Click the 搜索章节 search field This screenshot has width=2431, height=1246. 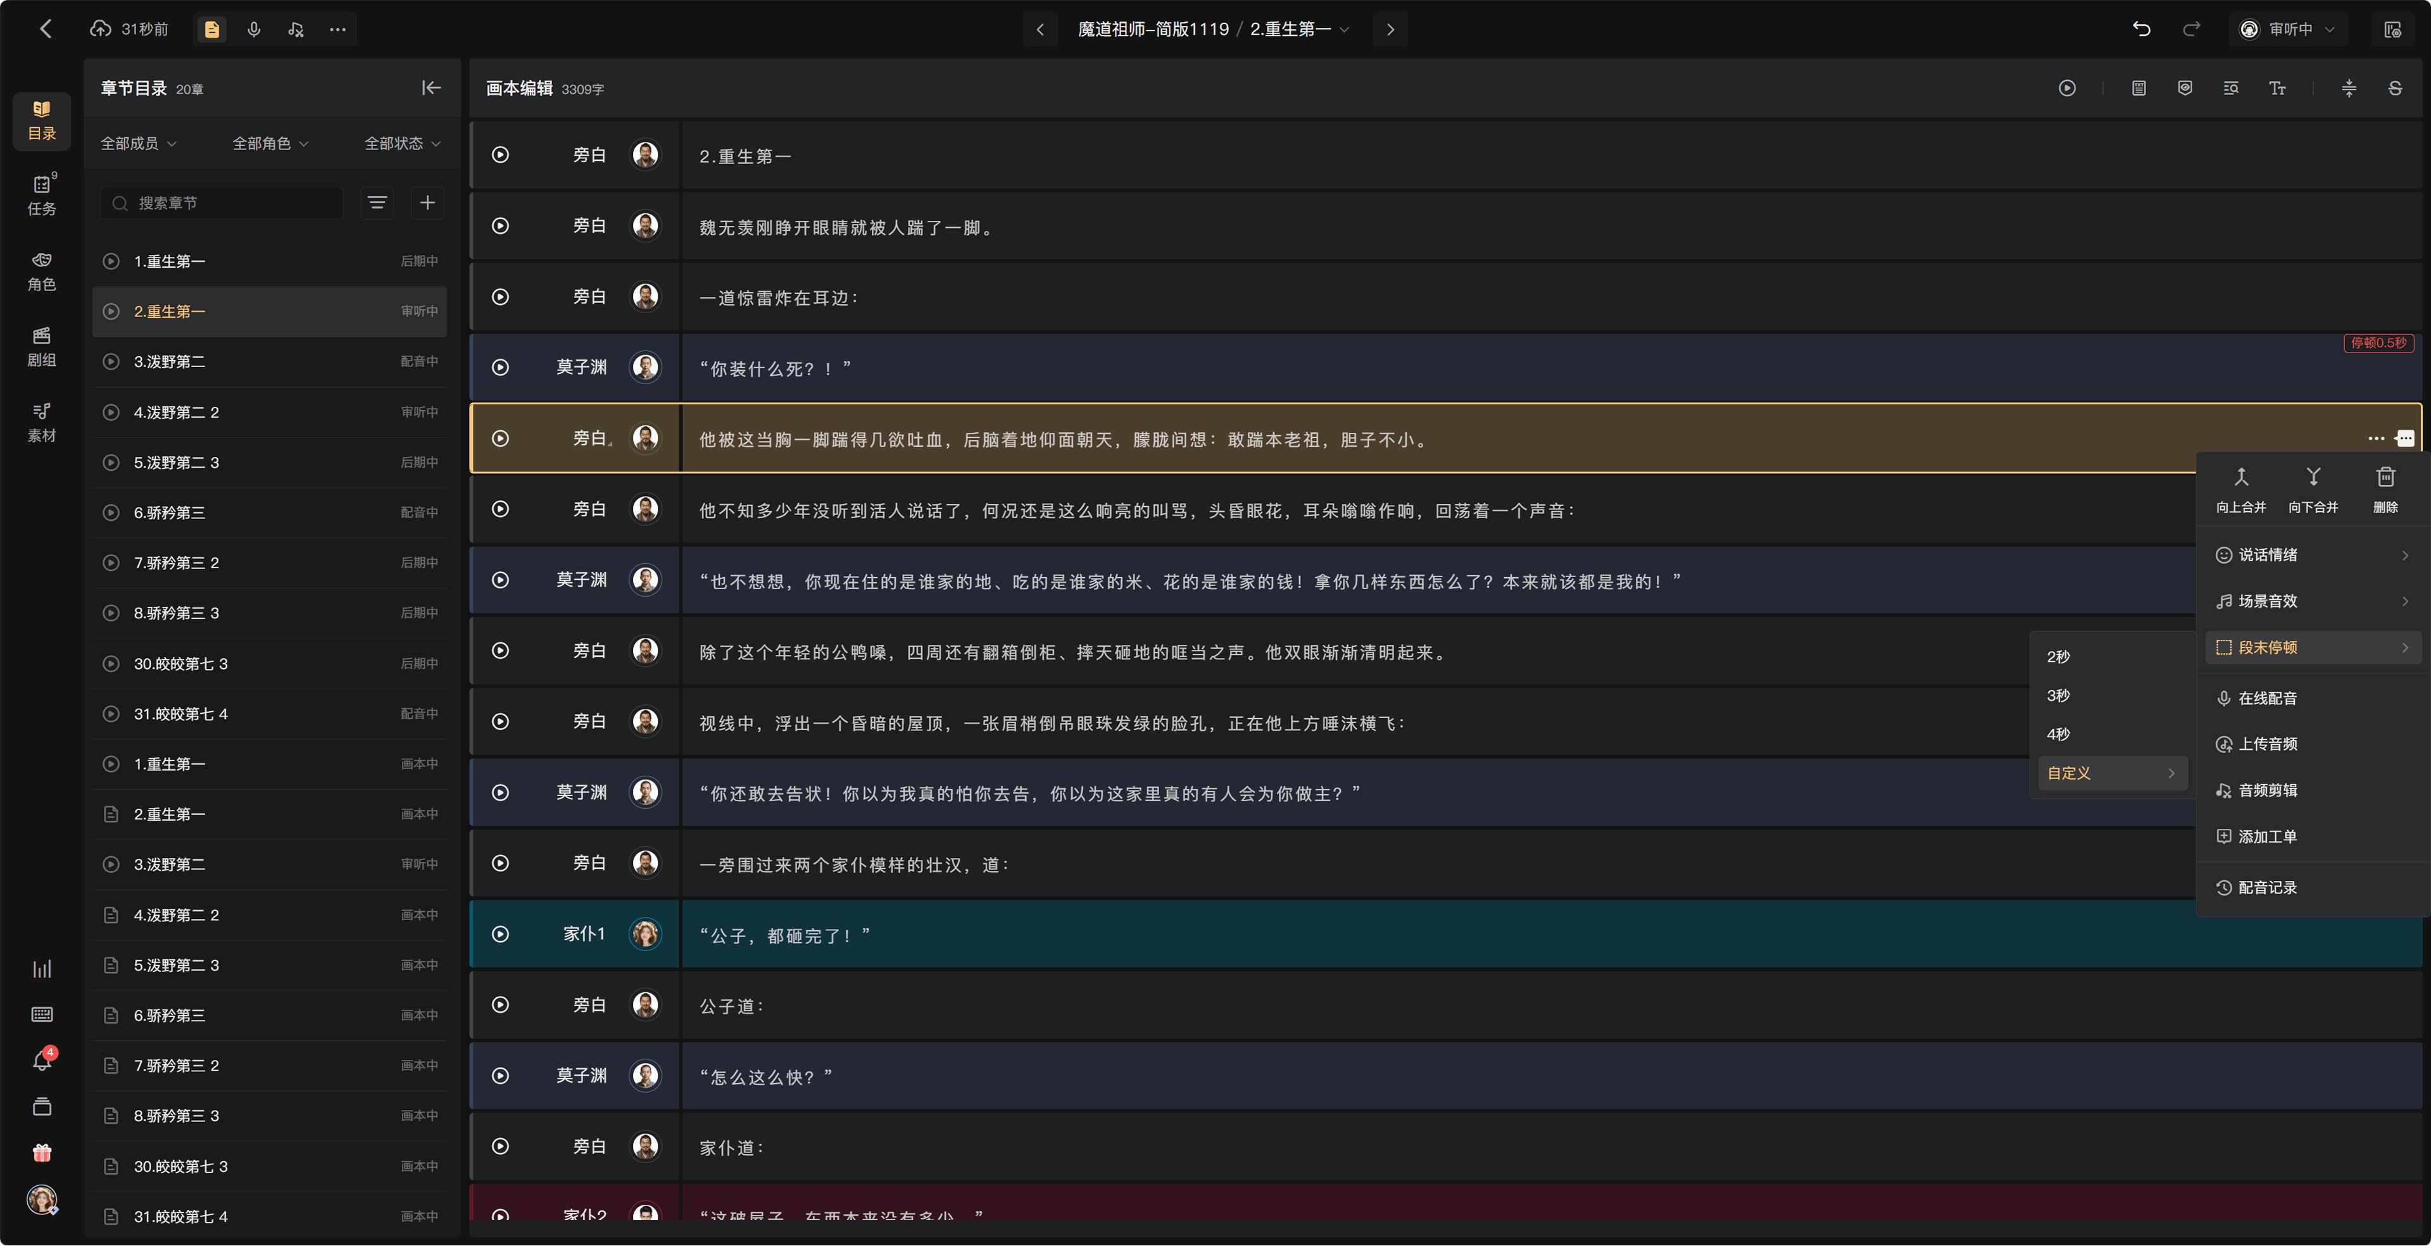click(222, 202)
